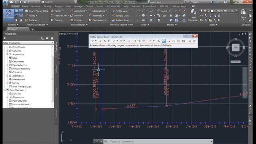Image resolution: width=256 pixels, height=144 pixels.
Task: Click the Toolspace palette button
Action: [8, 15]
